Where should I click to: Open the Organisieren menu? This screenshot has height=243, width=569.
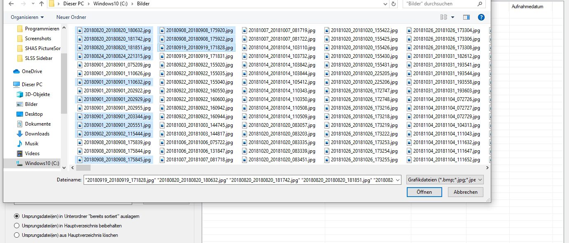coord(27,17)
